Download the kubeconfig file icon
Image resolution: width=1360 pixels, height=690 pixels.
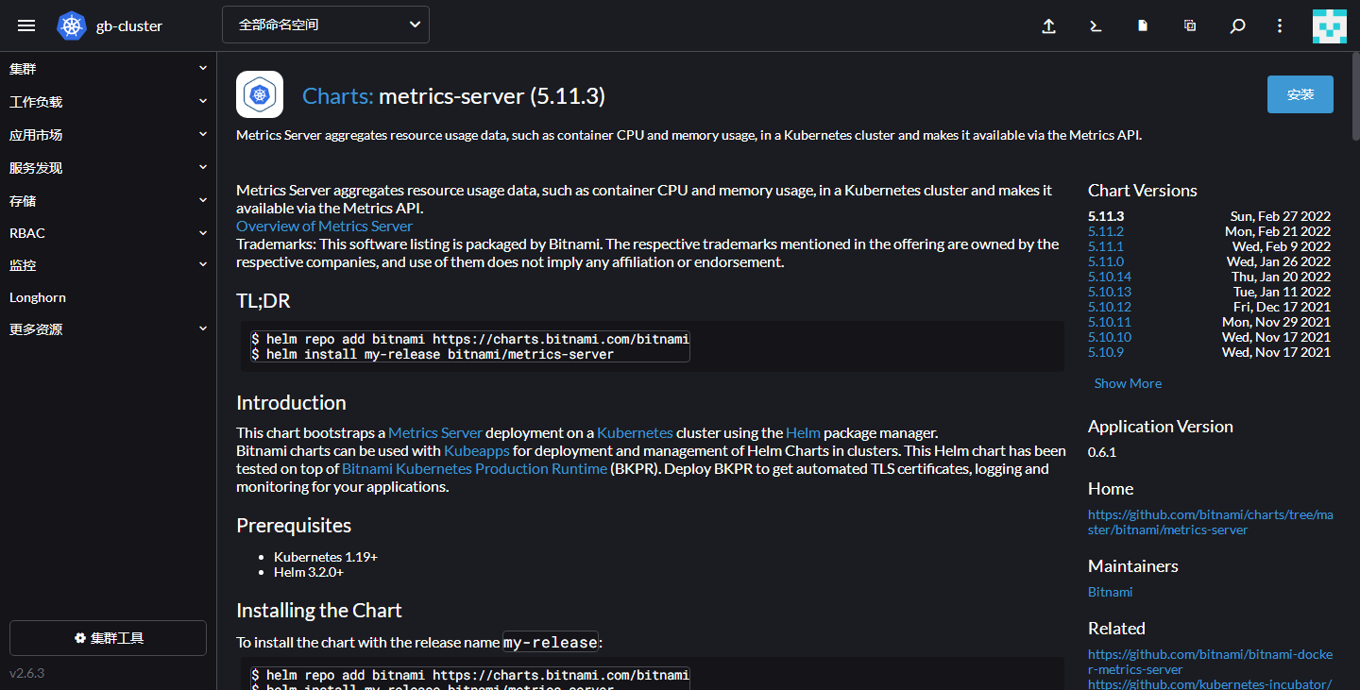[1143, 26]
